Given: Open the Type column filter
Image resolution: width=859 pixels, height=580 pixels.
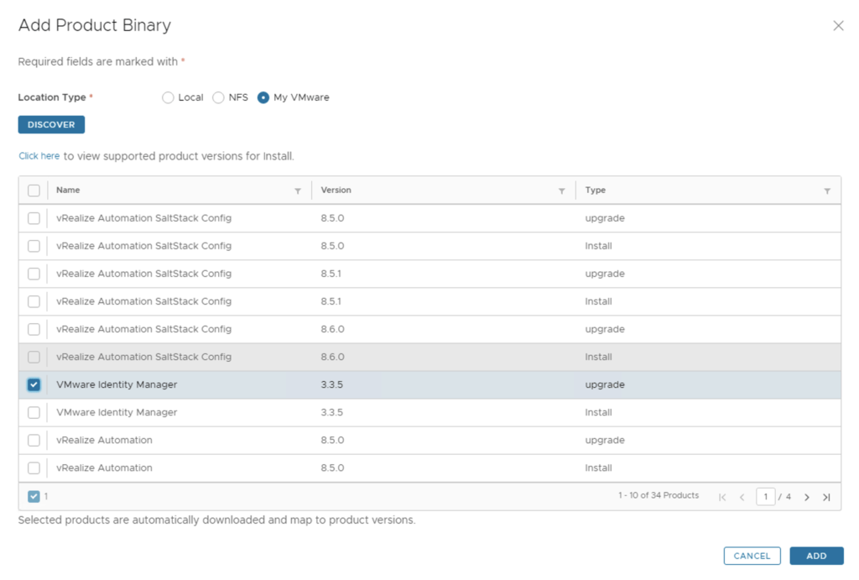Looking at the screenshot, I should tap(827, 191).
